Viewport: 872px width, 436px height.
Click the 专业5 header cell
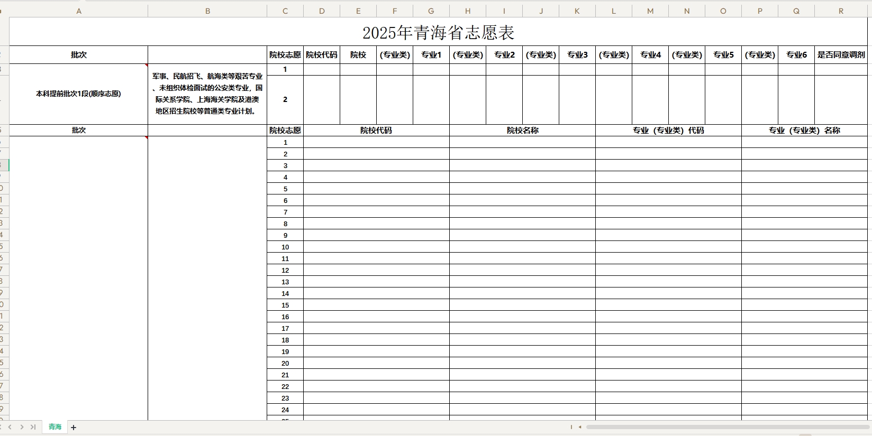click(723, 55)
